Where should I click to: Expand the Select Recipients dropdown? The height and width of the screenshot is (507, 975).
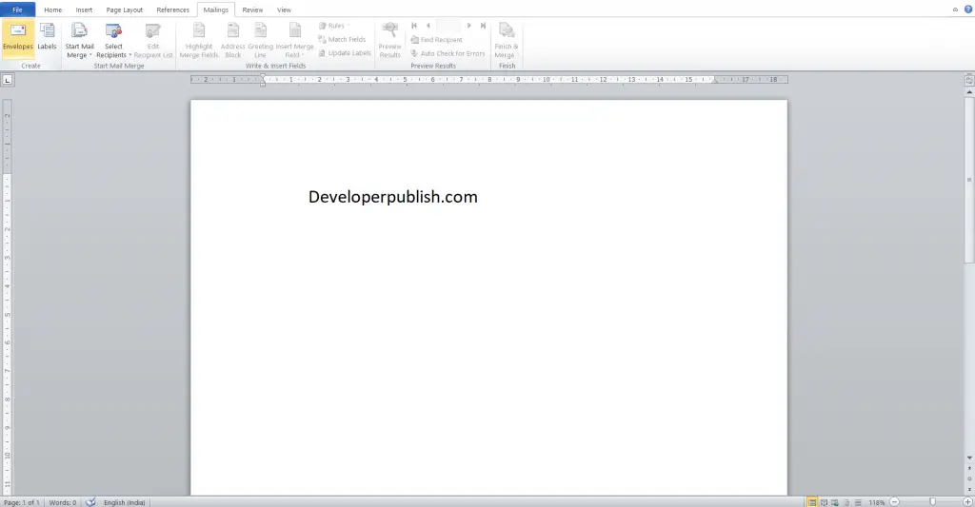pyautogui.click(x=114, y=40)
